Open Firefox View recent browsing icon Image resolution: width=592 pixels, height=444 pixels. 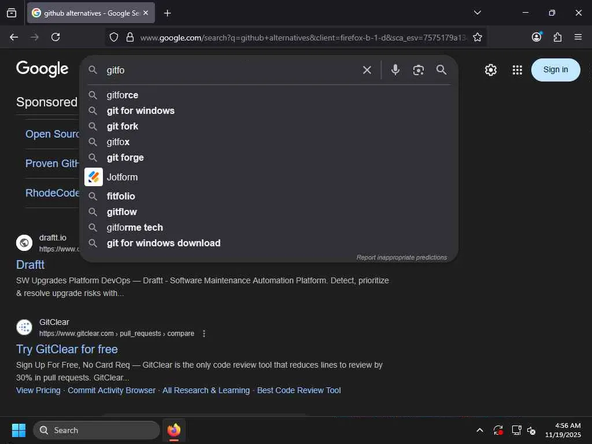click(x=12, y=13)
